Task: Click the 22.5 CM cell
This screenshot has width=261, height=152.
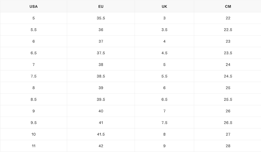Action: click(x=228, y=30)
